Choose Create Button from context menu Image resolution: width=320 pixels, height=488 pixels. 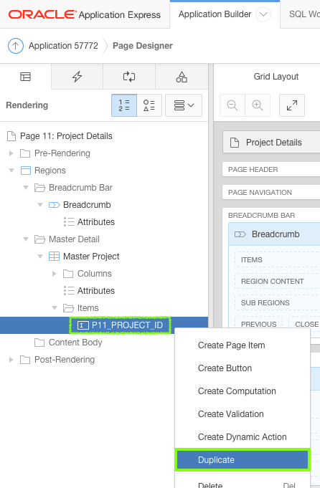pyautogui.click(x=243, y=368)
